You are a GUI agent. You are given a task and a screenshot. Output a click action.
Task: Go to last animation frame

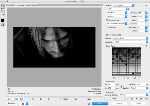[x=146, y=99]
